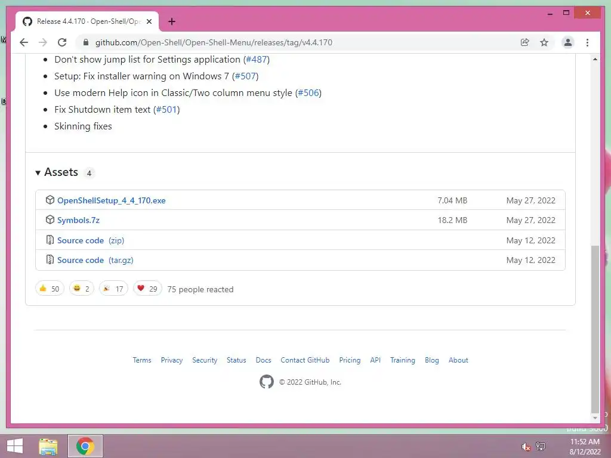Viewport: 611px width, 458px height.
Task: Open the Terms footer link
Action: pyautogui.click(x=142, y=360)
